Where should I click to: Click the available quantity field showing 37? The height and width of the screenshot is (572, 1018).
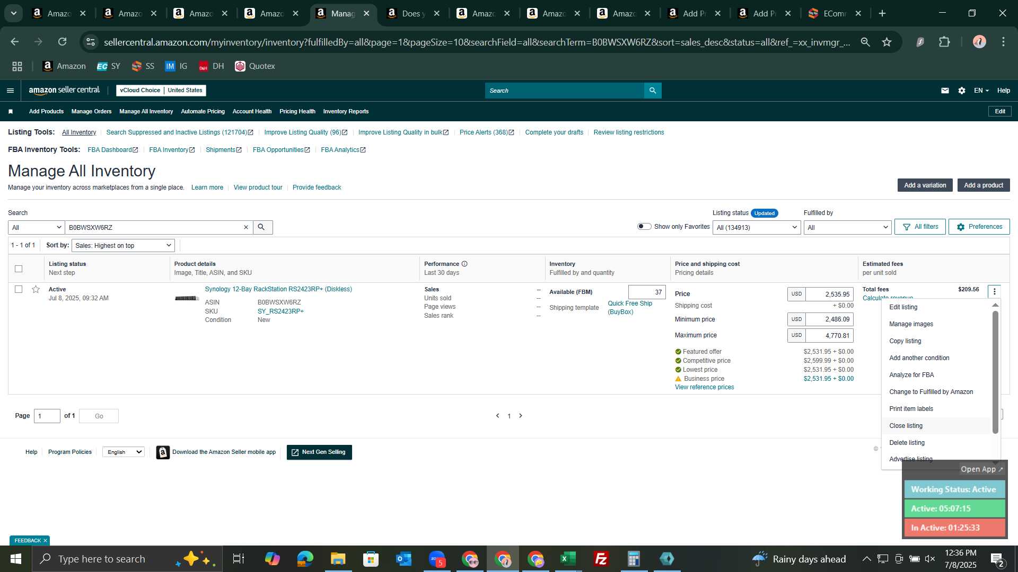coord(647,292)
